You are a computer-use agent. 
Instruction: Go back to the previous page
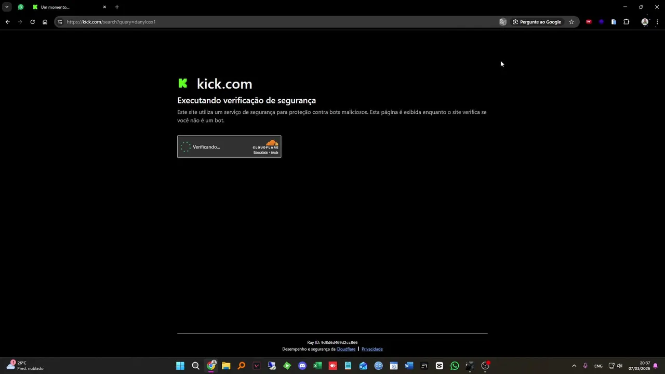[7, 22]
